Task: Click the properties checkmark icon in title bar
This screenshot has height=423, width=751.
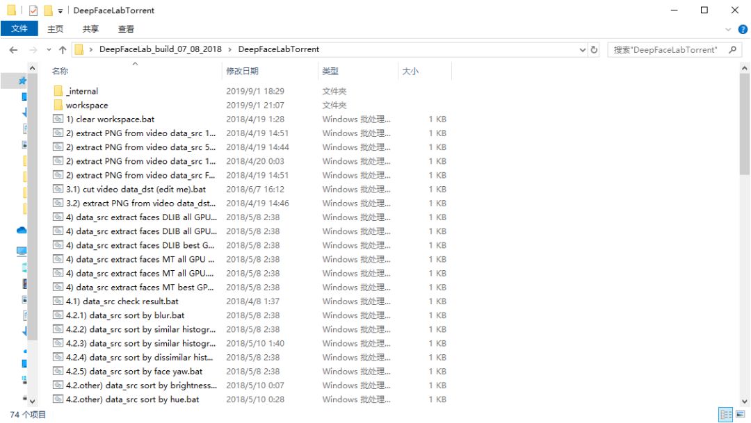Action: [x=33, y=10]
